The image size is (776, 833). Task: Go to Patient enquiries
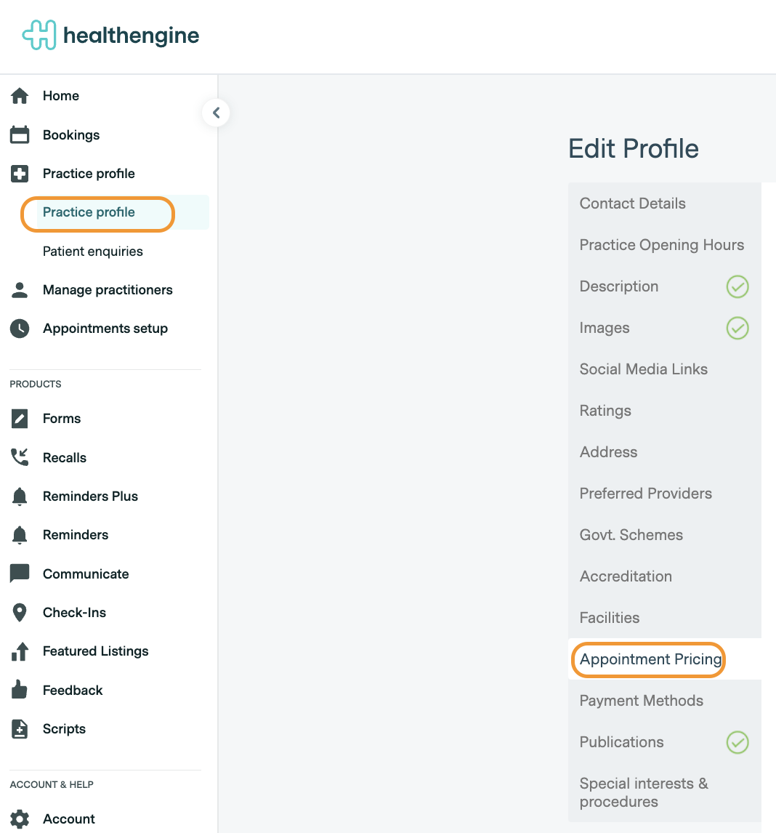point(92,251)
